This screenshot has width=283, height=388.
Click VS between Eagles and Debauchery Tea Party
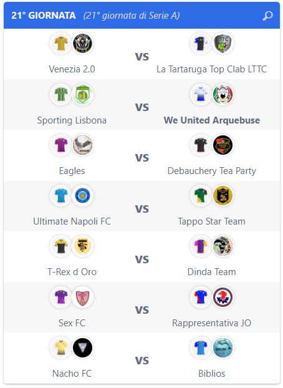coord(142,158)
